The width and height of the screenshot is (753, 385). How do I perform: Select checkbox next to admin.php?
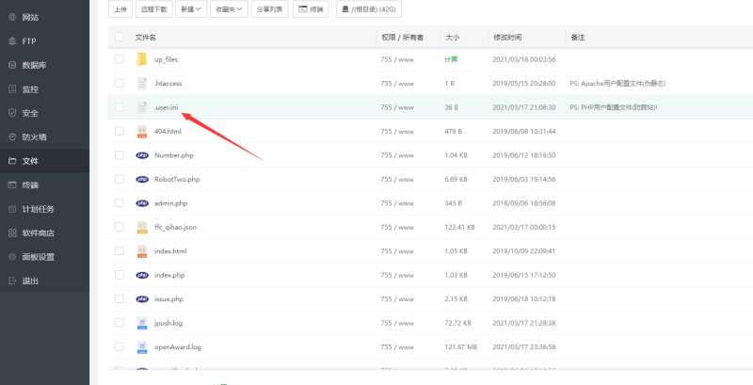pyautogui.click(x=120, y=203)
